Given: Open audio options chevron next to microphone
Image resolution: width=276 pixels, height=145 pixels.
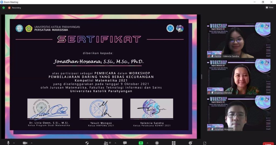Looking at the screenshot, I should coord(14,143).
